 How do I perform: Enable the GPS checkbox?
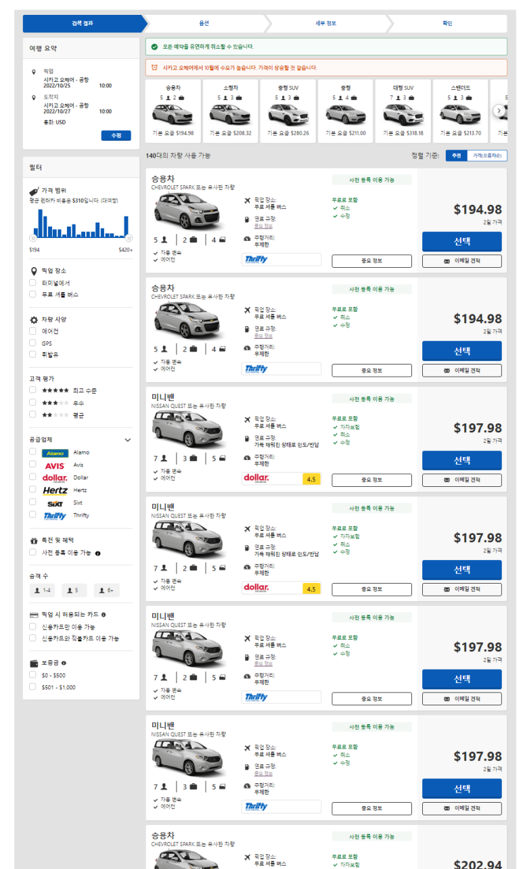32,343
